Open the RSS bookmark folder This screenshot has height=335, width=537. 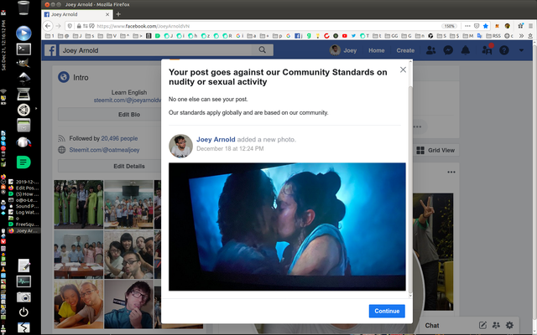tap(493, 35)
